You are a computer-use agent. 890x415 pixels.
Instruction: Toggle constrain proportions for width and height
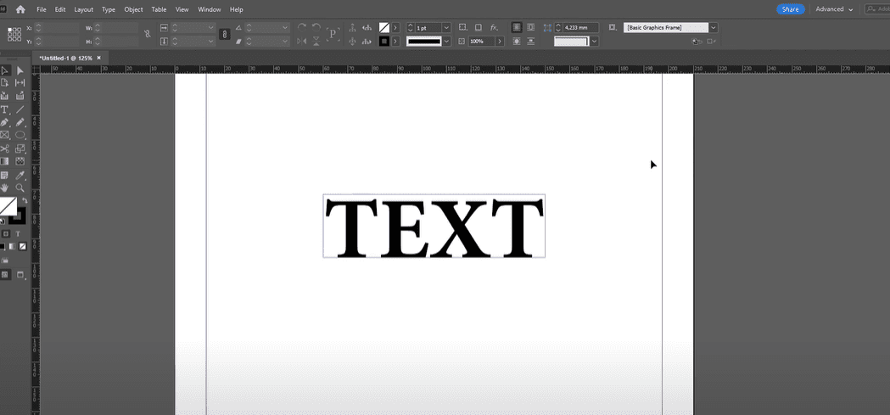[147, 34]
